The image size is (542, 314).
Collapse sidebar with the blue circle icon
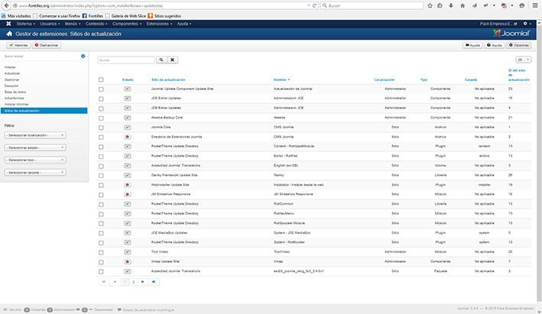pos(83,56)
